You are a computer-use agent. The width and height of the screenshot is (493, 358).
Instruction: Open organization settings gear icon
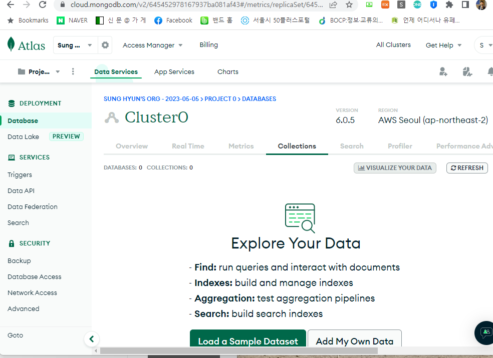pyautogui.click(x=105, y=45)
